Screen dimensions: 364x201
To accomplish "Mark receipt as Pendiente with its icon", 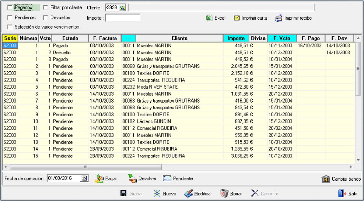I will (x=167, y=178).
